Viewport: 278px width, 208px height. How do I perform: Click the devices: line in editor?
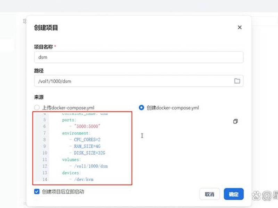[72, 173]
